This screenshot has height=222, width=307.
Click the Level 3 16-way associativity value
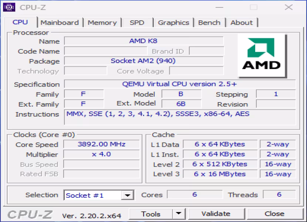278,174
